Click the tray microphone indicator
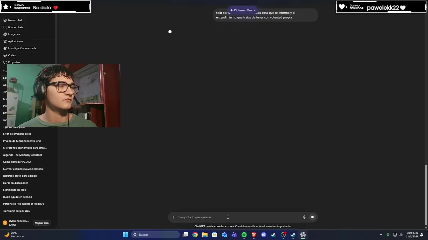 388,235
